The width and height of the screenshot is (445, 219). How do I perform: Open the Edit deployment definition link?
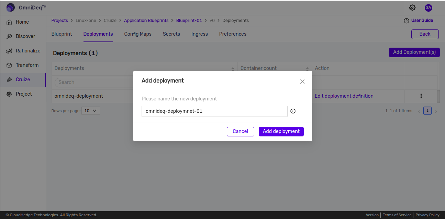[x=344, y=96]
